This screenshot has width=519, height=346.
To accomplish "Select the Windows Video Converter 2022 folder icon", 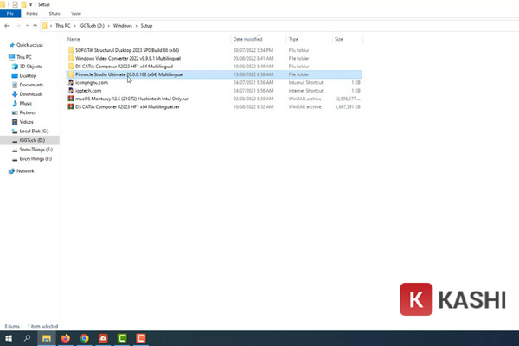I will pos(71,58).
